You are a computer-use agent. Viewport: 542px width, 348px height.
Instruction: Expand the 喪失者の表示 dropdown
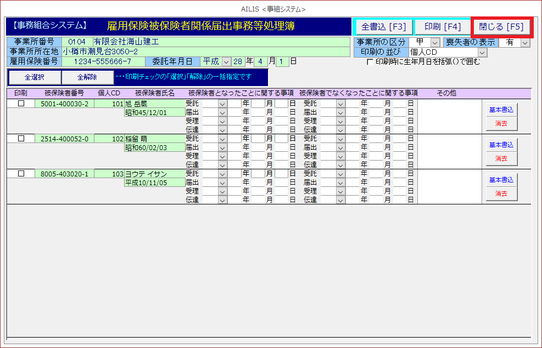pyautogui.click(x=525, y=43)
